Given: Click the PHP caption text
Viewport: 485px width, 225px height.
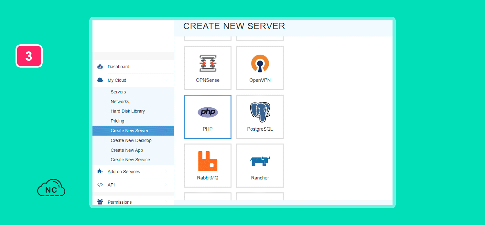Looking at the screenshot, I should pyautogui.click(x=208, y=129).
